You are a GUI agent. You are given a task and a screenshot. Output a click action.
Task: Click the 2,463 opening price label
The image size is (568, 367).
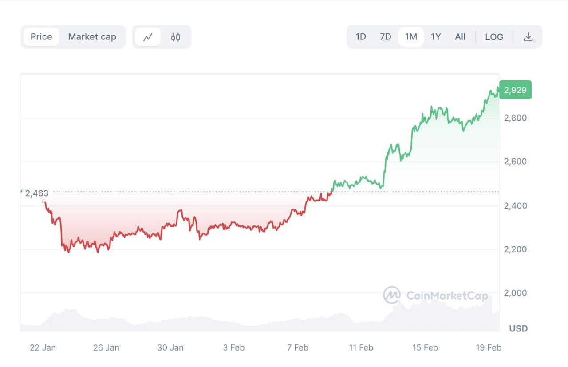[x=37, y=193]
